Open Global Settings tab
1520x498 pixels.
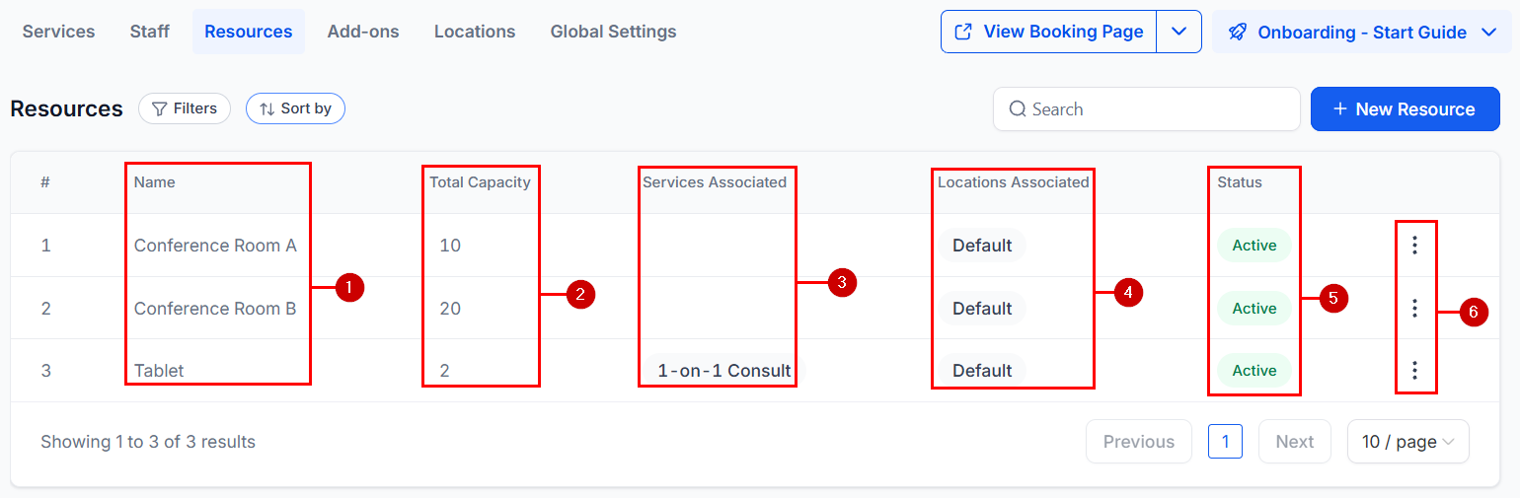point(613,32)
